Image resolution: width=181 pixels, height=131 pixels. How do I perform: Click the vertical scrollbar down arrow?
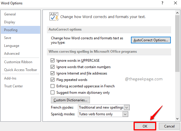click(x=177, y=118)
